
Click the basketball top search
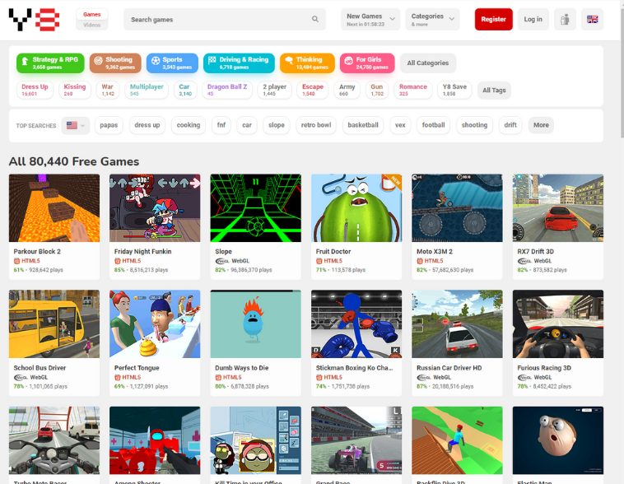pyautogui.click(x=363, y=125)
